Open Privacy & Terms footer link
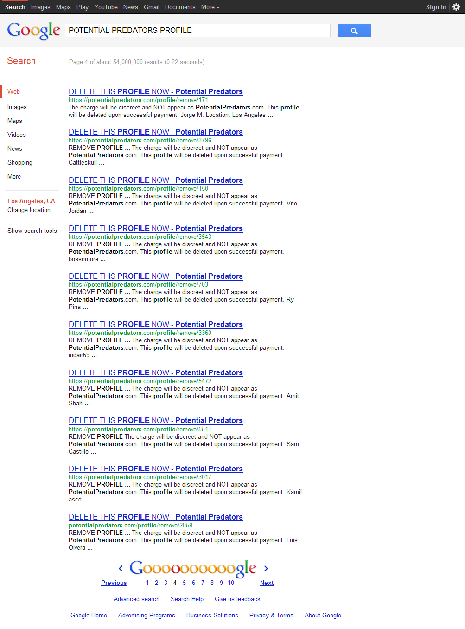Image resolution: width=465 pixels, height=629 pixels. click(271, 615)
